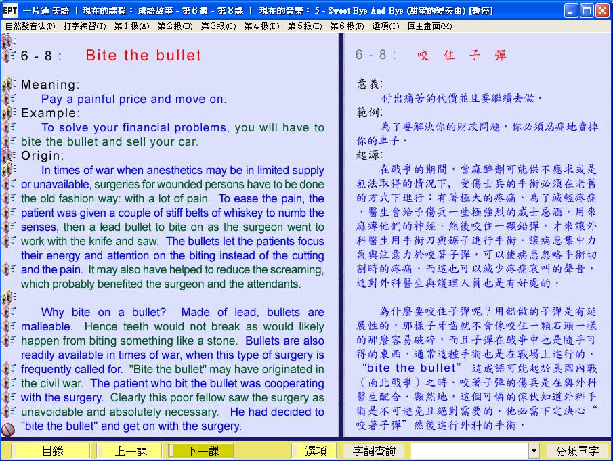Go to next lesson with 下一課

[x=202, y=451]
